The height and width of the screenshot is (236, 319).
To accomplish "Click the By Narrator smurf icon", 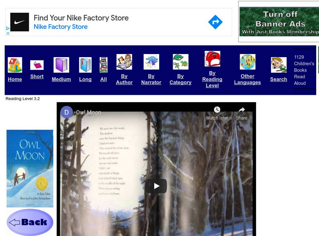I will 151,62.
